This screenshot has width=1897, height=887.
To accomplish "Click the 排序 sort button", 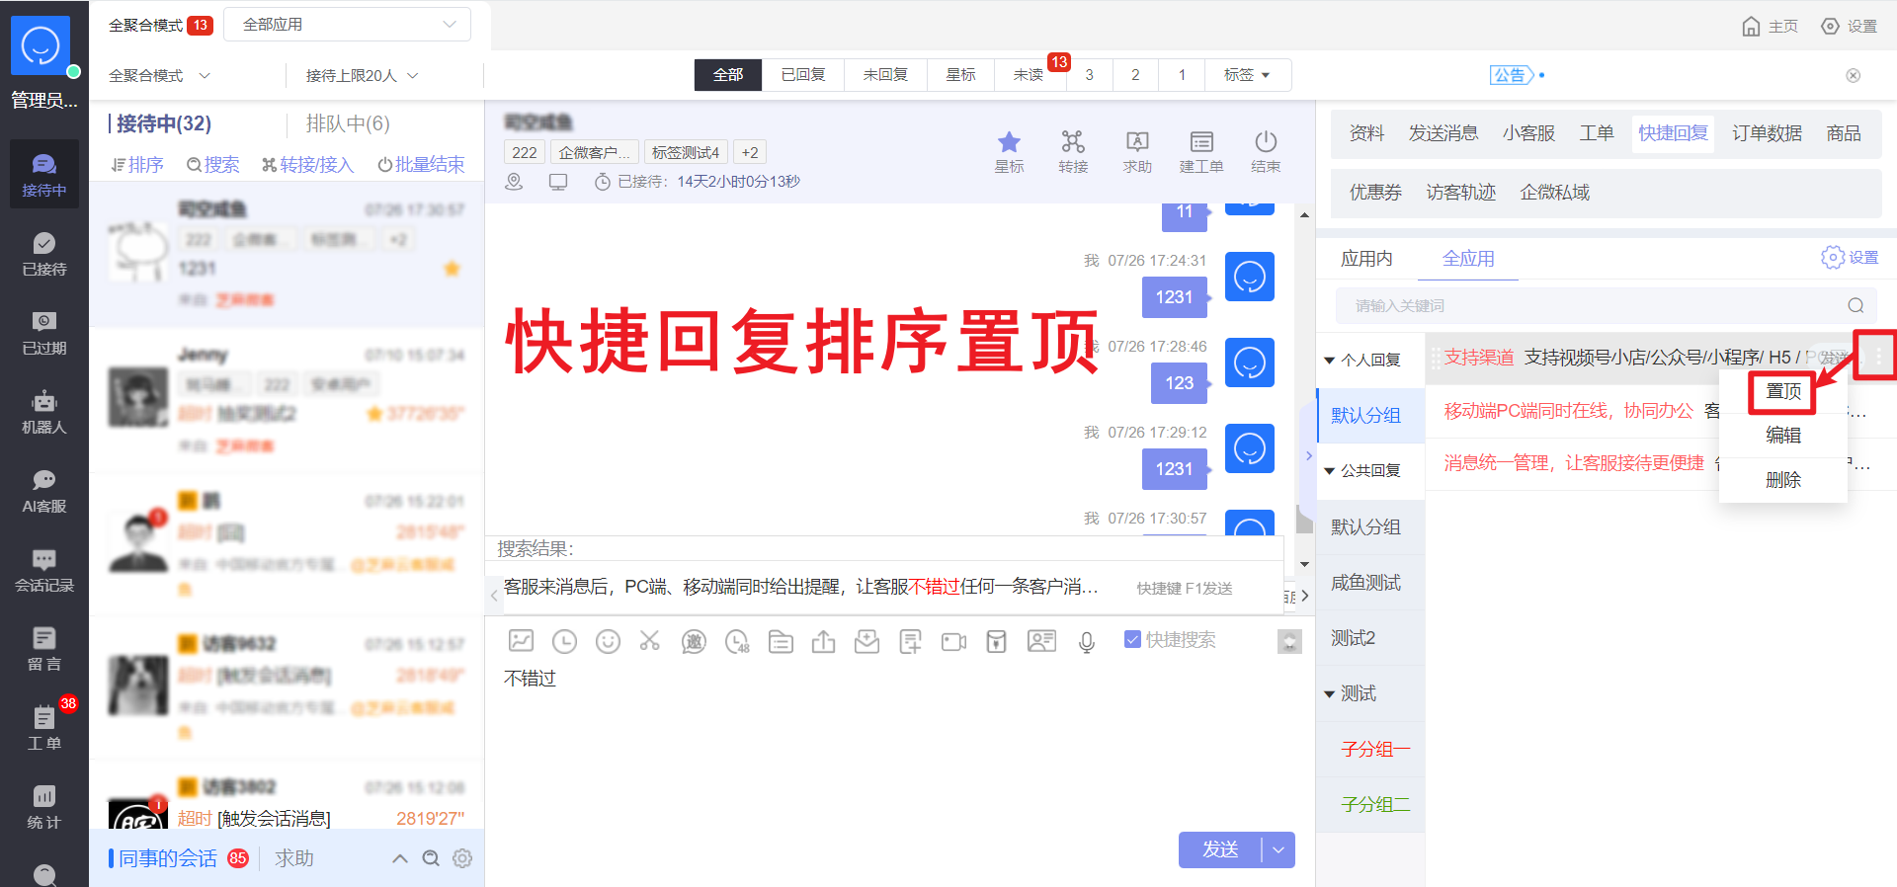I will coord(137,165).
